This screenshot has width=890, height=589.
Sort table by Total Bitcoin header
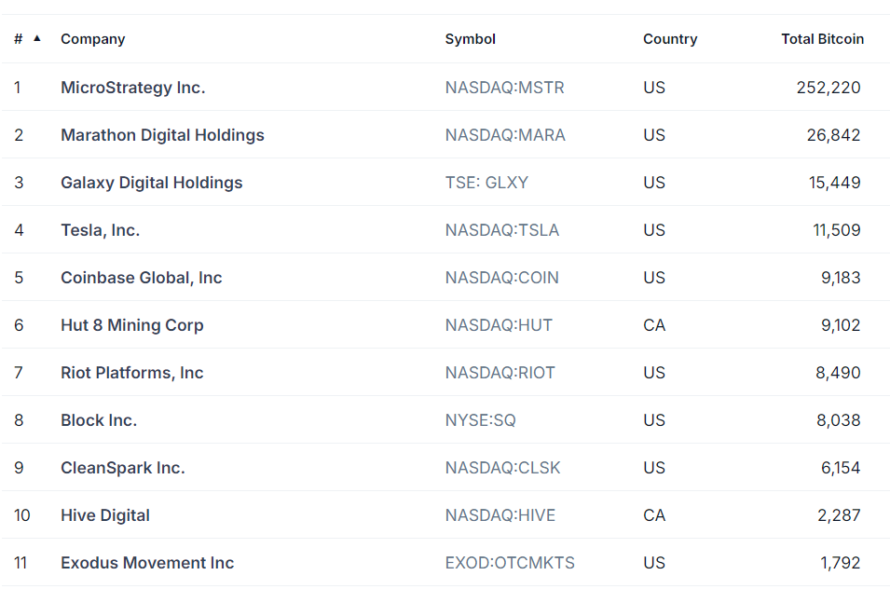[823, 39]
